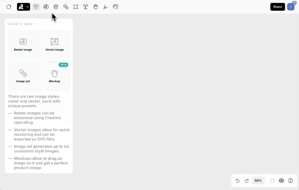Select the image set tool in the toolbar
The height and width of the screenshot is (190, 299).
tap(66, 7)
